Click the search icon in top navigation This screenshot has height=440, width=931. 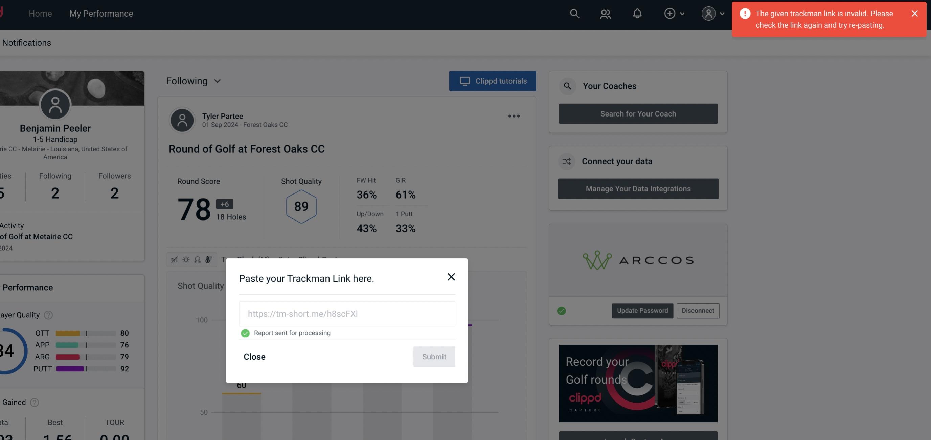click(574, 13)
